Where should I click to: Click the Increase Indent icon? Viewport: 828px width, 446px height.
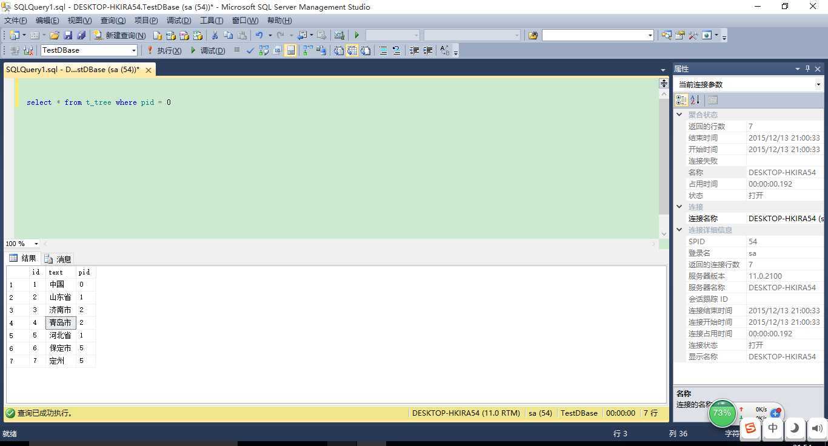pyautogui.click(x=428, y=50)
